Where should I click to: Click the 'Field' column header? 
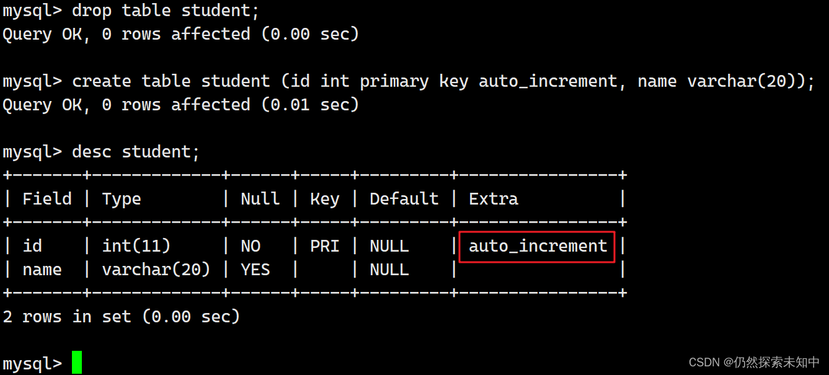coord(47,199)
